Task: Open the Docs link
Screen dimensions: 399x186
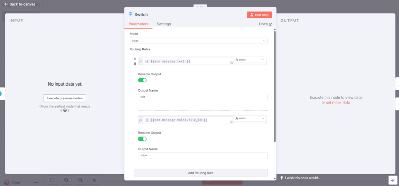Action: click(265, 24)
